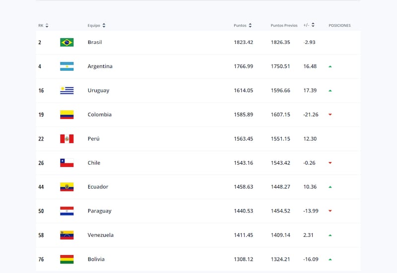Sort the table by RK column
Viewport: 397px width, 273px height.
pos(47,25)
